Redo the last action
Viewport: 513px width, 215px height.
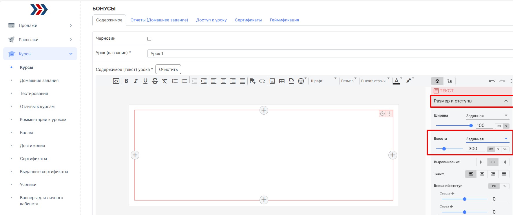point(502,81)
